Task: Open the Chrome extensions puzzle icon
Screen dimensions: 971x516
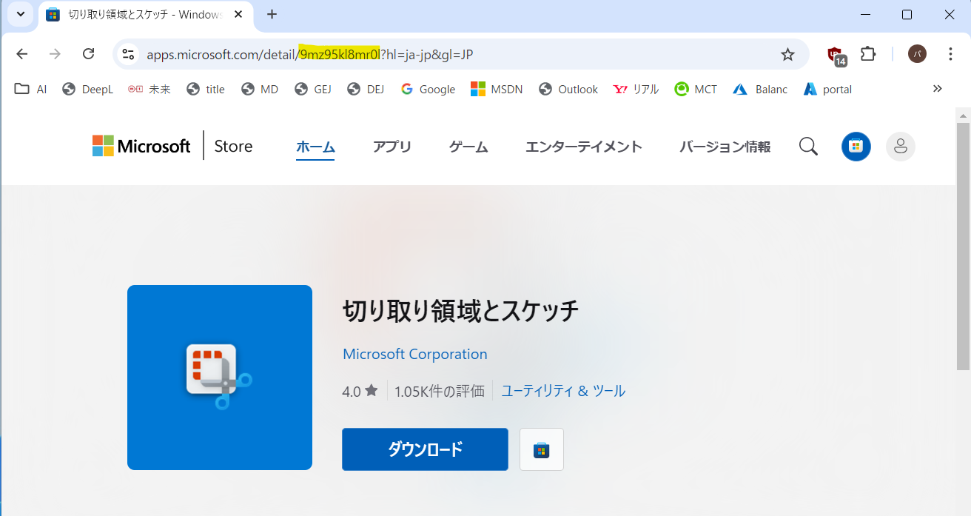Action: coord(867,53)
